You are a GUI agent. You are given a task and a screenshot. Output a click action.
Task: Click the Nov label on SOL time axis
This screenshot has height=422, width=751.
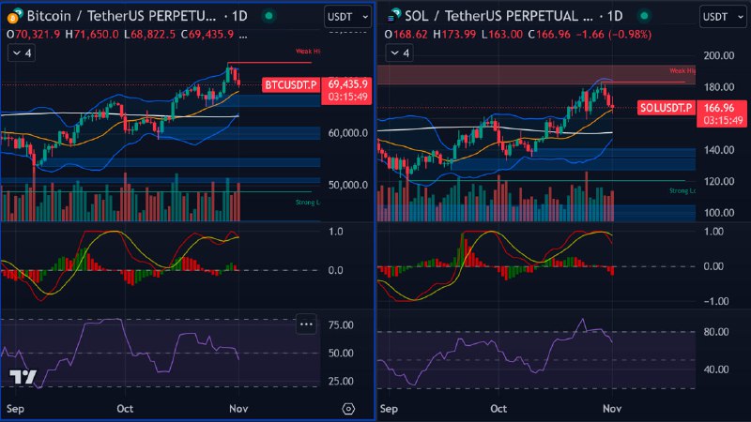click(x=612, y=409)
